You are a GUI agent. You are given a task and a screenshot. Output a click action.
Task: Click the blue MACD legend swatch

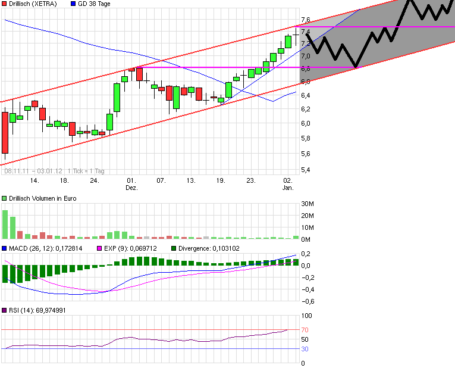point(4,248)
